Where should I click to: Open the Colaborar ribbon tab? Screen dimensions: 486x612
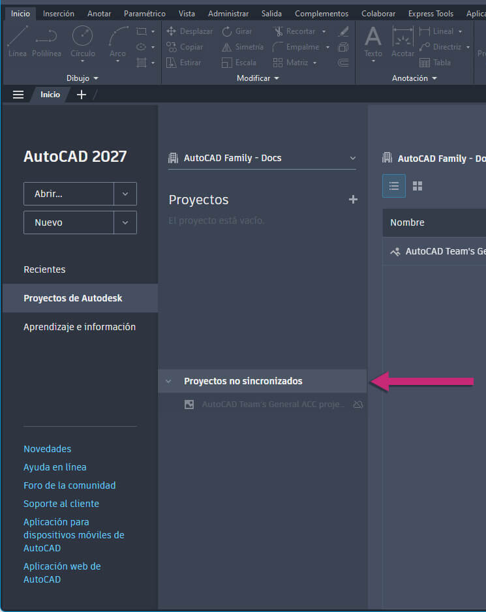378,14
